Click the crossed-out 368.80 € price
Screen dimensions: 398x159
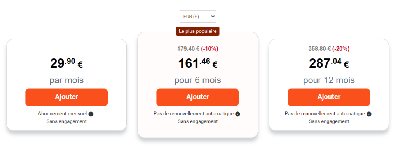tap(319, 49)
